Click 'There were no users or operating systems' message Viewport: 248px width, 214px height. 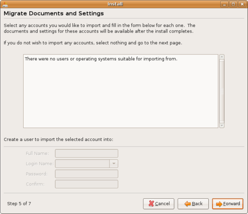point(101,59)
